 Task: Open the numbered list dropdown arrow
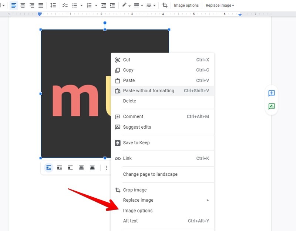(95, 5)
